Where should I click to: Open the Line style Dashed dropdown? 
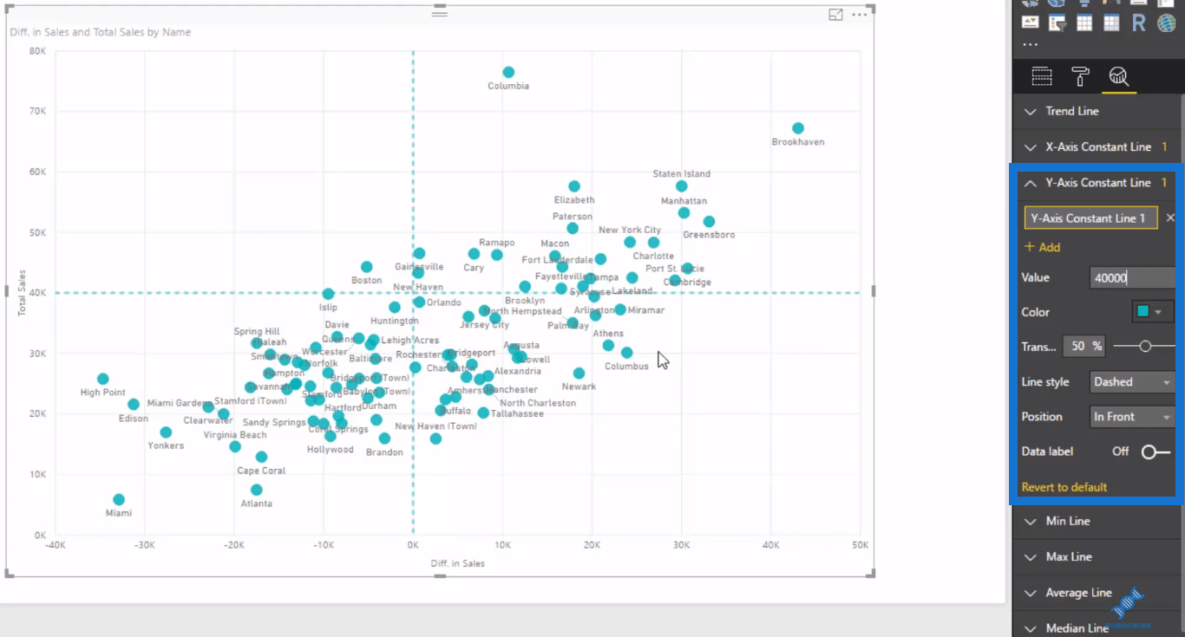coord(1132,382)
